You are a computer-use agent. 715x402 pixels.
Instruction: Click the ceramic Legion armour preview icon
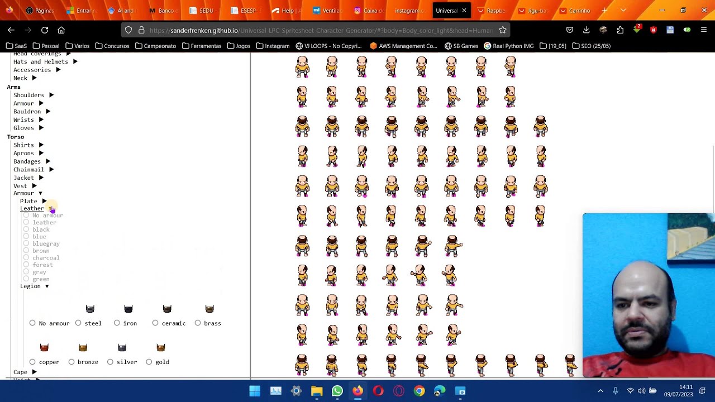[167, 309]
